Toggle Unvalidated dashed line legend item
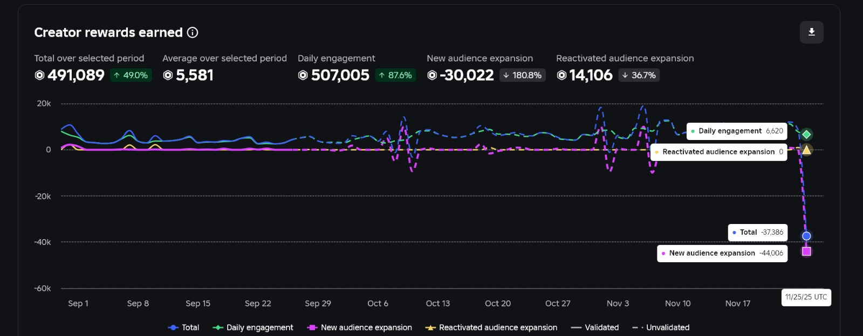The image size is (863, 336). click(661, 327)
